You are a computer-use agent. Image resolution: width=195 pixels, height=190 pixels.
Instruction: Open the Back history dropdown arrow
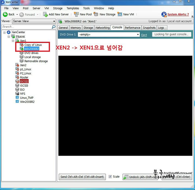[x=17, y=15]
